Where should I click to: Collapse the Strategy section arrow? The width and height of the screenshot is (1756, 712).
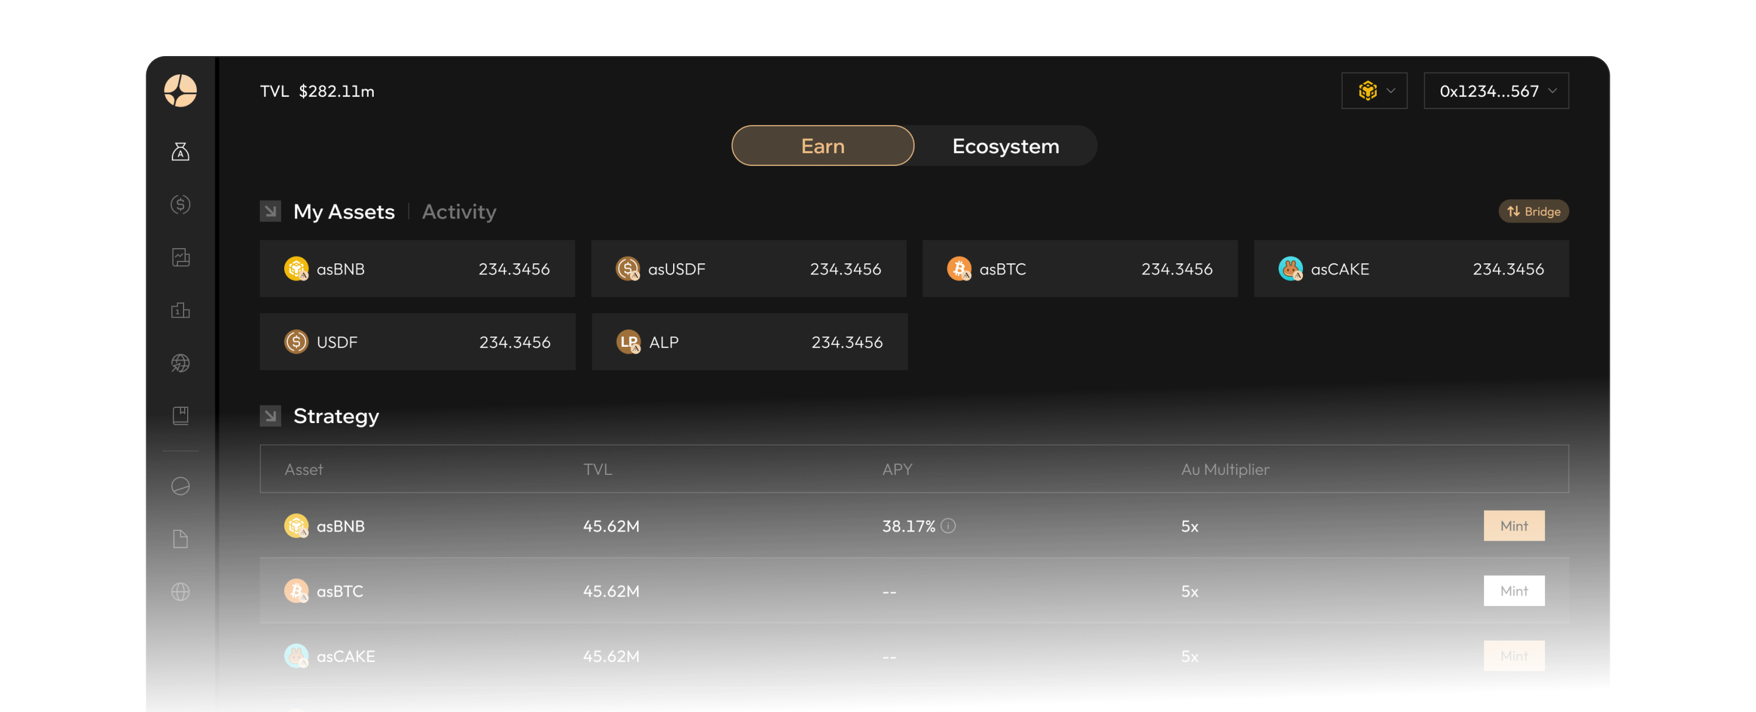point(270,416)
